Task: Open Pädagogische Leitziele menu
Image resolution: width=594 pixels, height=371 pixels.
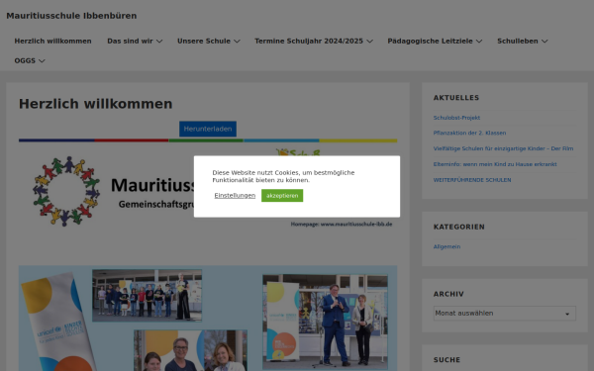Action: [430, 41]
